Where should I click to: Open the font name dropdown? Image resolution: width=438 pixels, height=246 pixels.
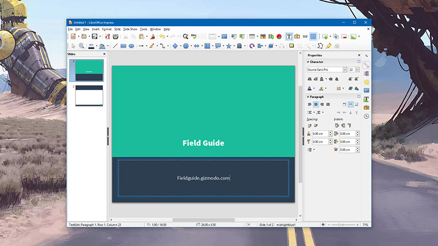click(x=345, y=69)
